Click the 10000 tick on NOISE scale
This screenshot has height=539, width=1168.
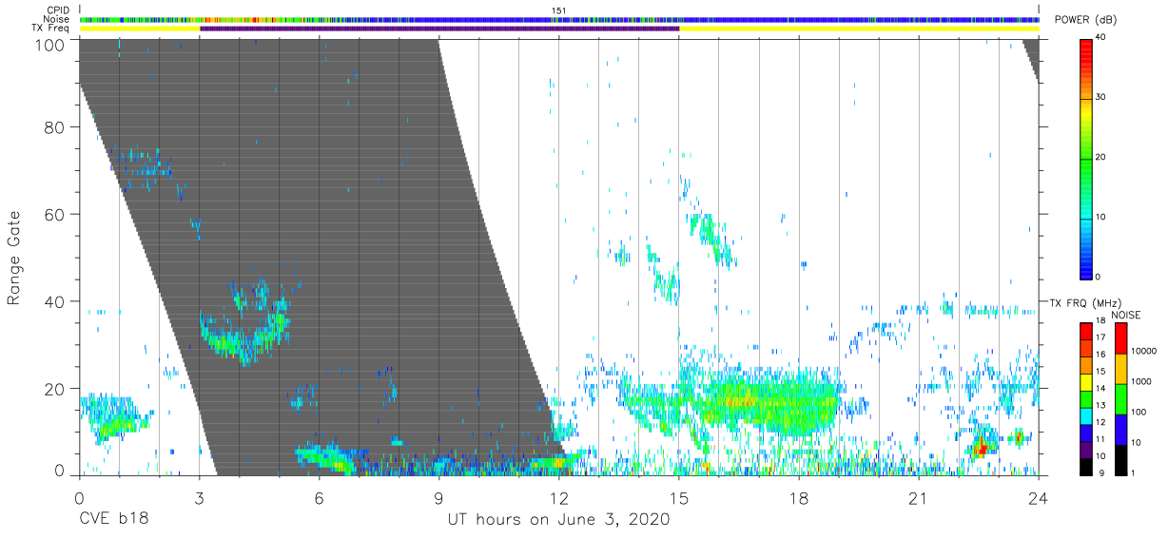(x=1145, y=351)
